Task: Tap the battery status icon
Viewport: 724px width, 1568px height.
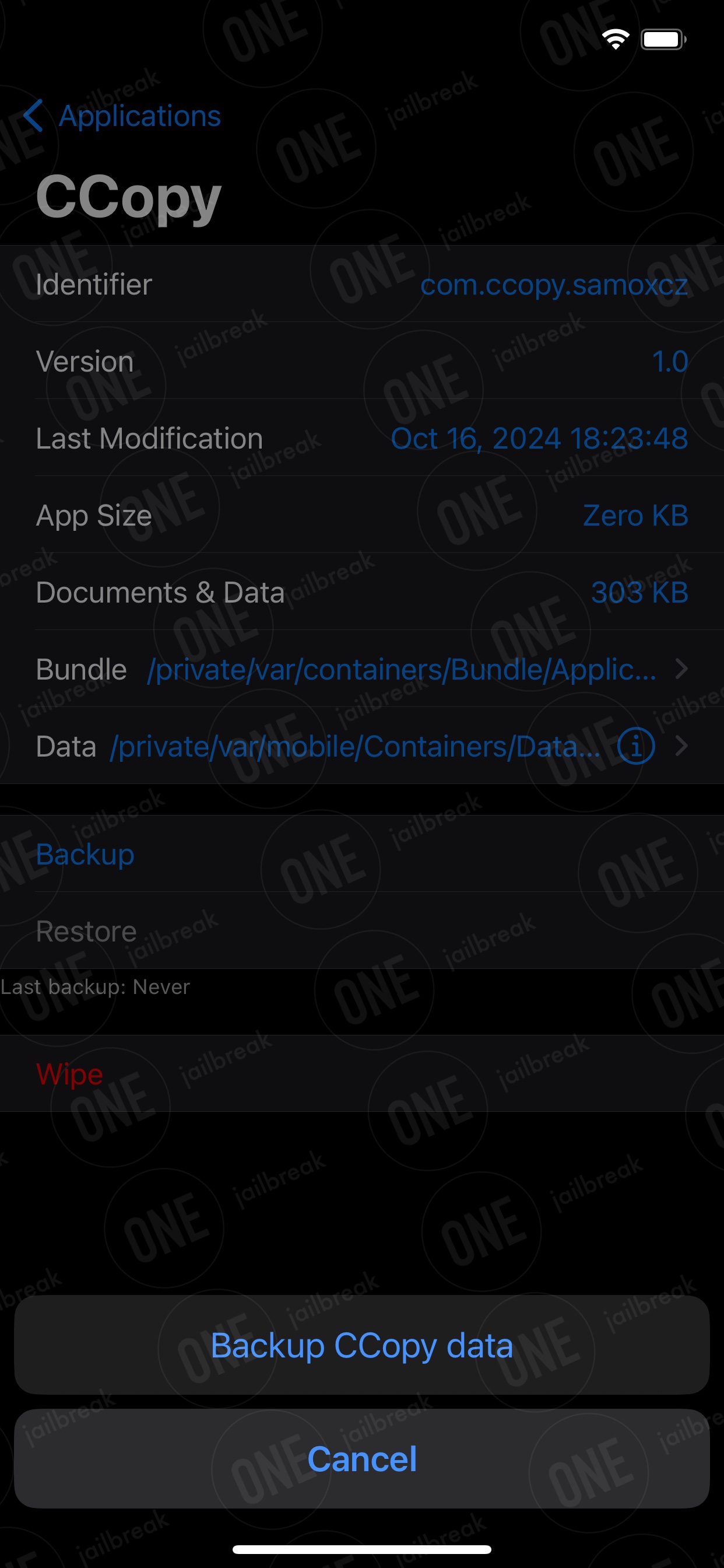Action: click(664, 40)
